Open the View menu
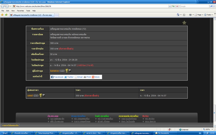The width and height of the screenshot is (216, 135). tap(13, 11)
